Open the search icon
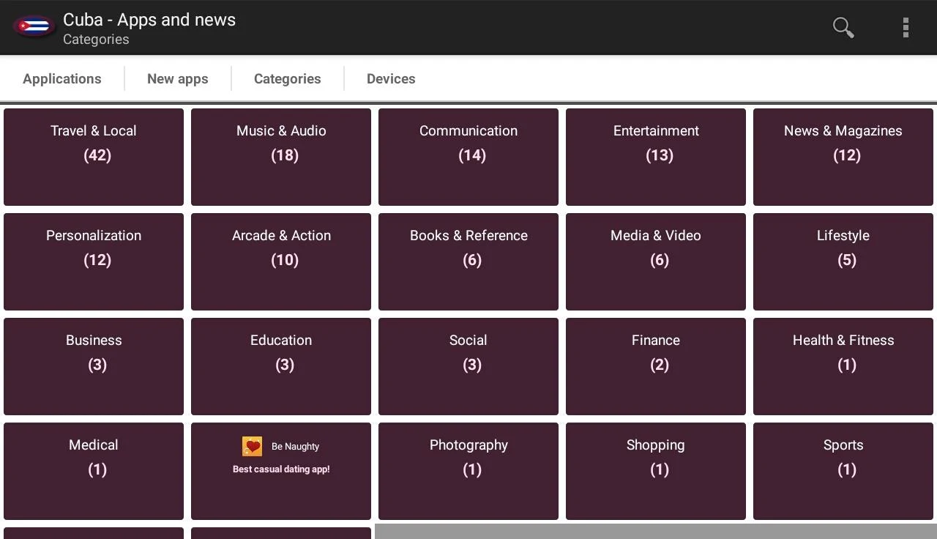This screenshot has height=539, width=937. click(x=843, y=27)
